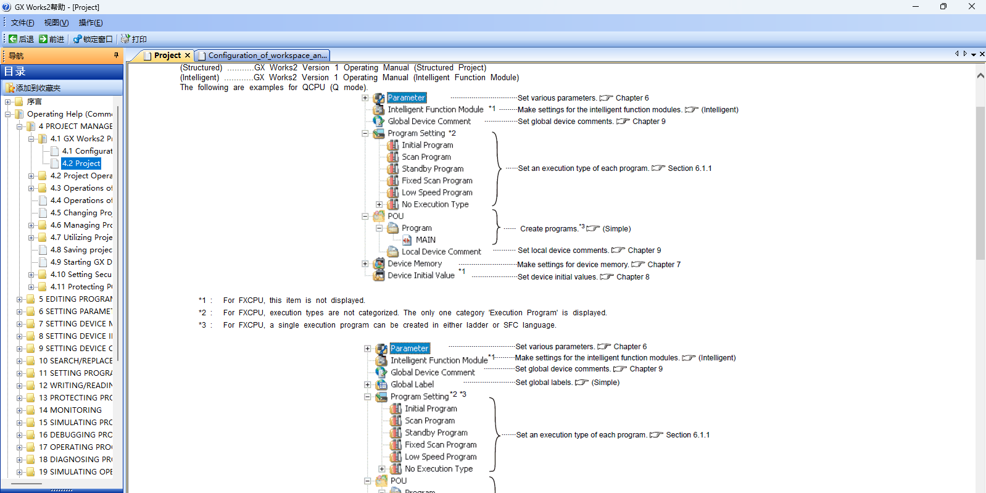Click the GX Works2 app icon in title bar
This screenshot has width=986, height=493.
pos(6,7)
